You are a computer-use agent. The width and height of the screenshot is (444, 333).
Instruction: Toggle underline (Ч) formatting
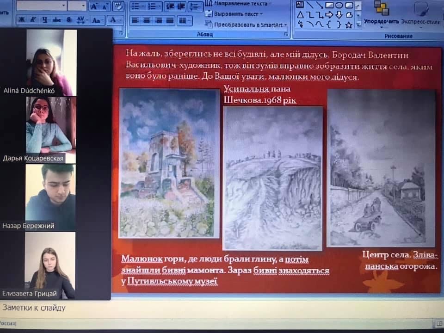45,20
